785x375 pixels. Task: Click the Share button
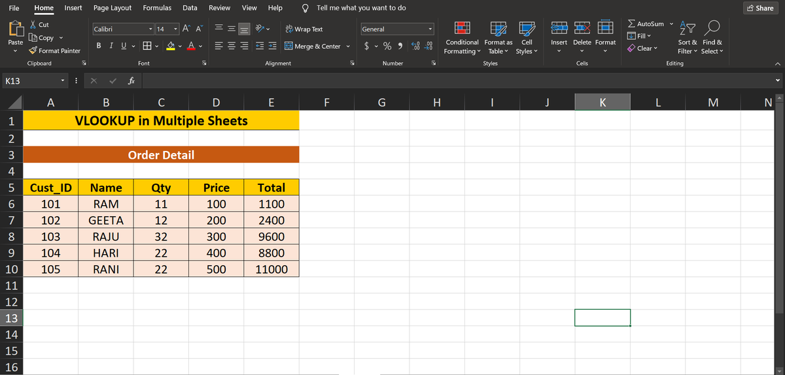click(x=759, y=8)
